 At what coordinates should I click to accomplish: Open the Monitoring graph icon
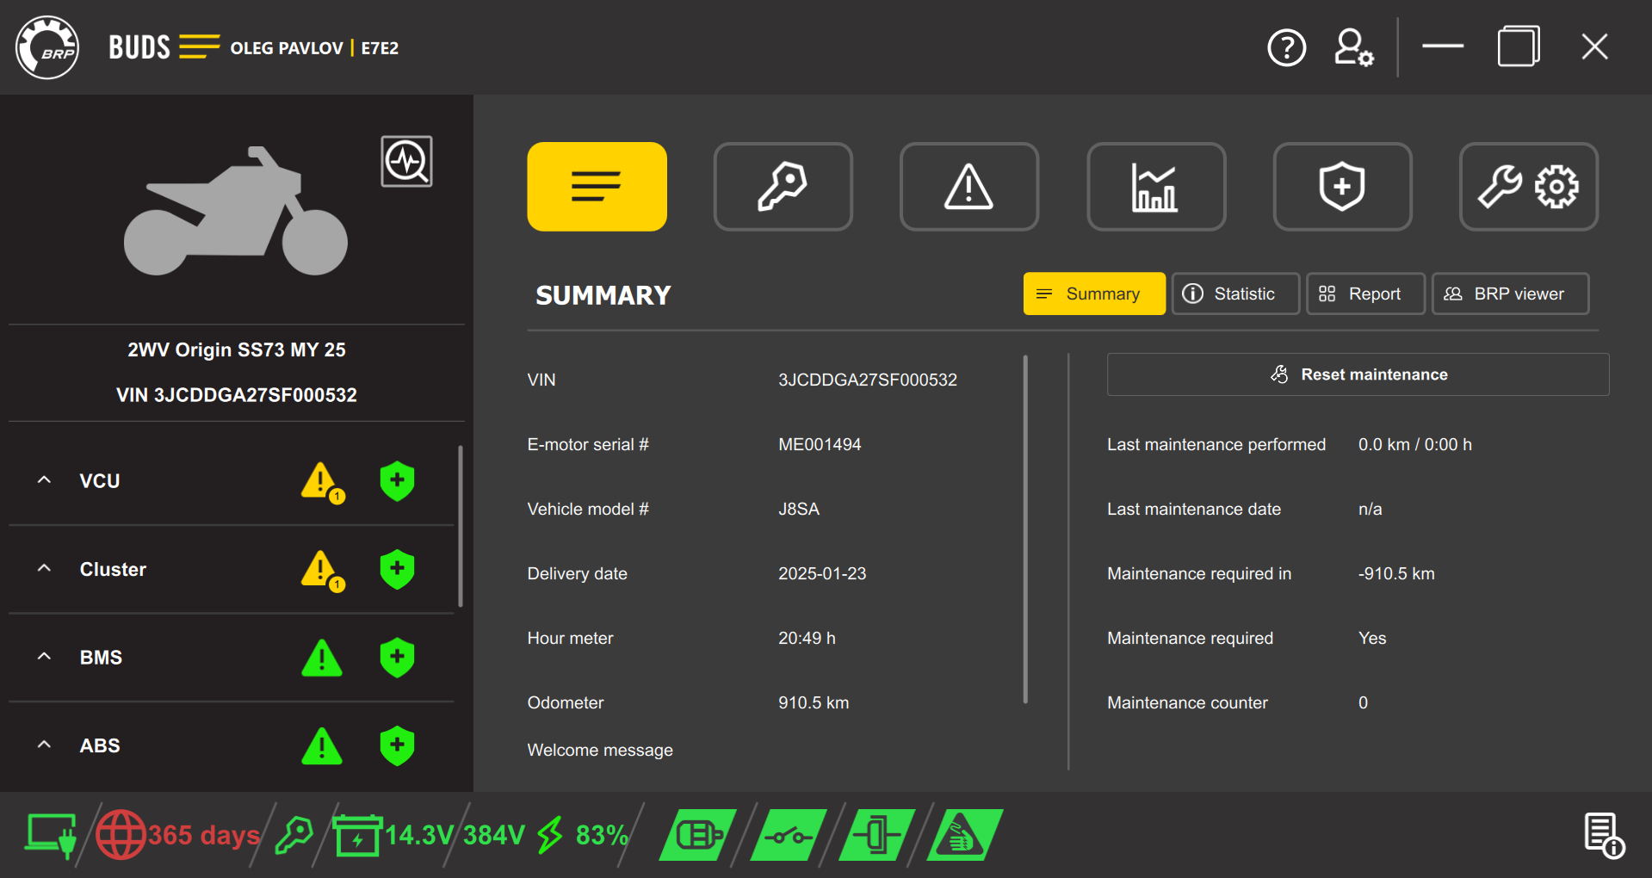(x=1156, y=186)
